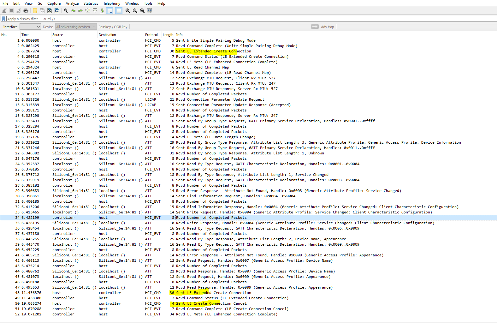Select packet 38 Device Name, Appearance response
Viewport: 497px width, 323px height.
click(x=248, y=239)
